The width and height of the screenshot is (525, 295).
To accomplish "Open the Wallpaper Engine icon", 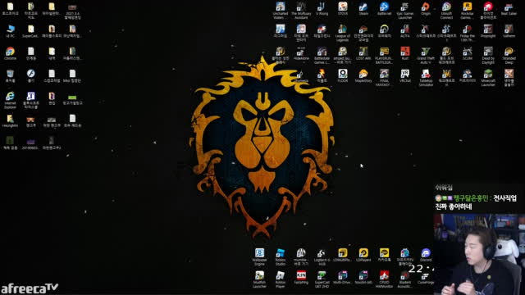I will 259,256.
